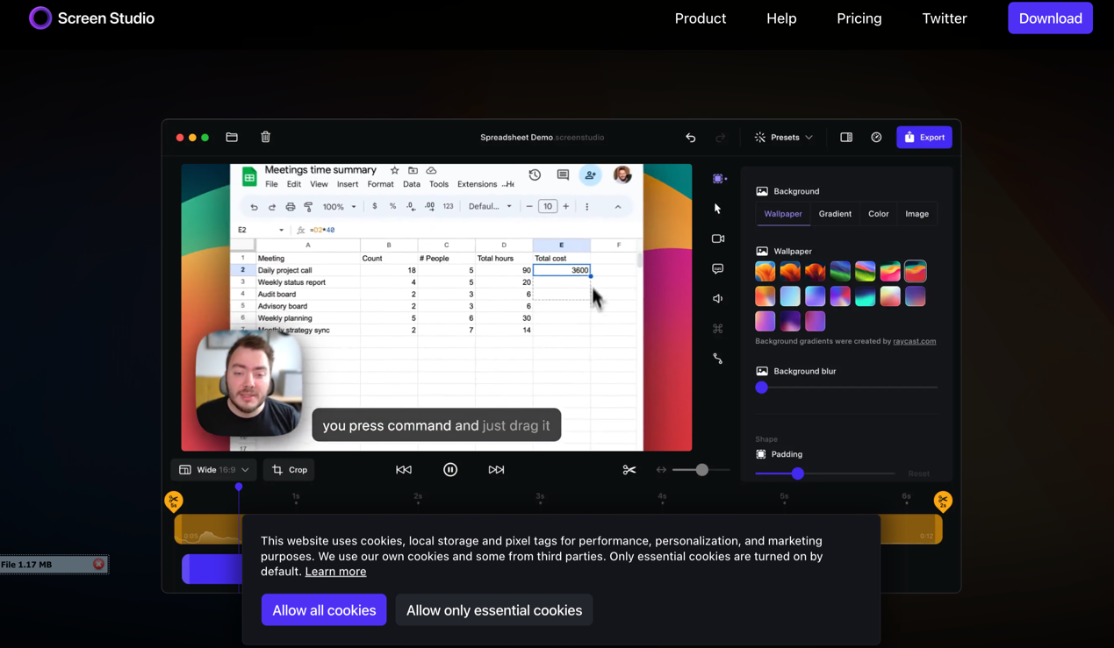Skip to the next clip
This screenshot has width=1114, height=648.
(496, 470)
